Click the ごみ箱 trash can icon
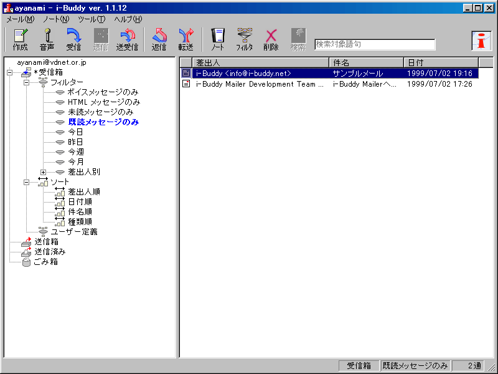Image resolution: width=498 pixels, height=374 pixels. 26,262
